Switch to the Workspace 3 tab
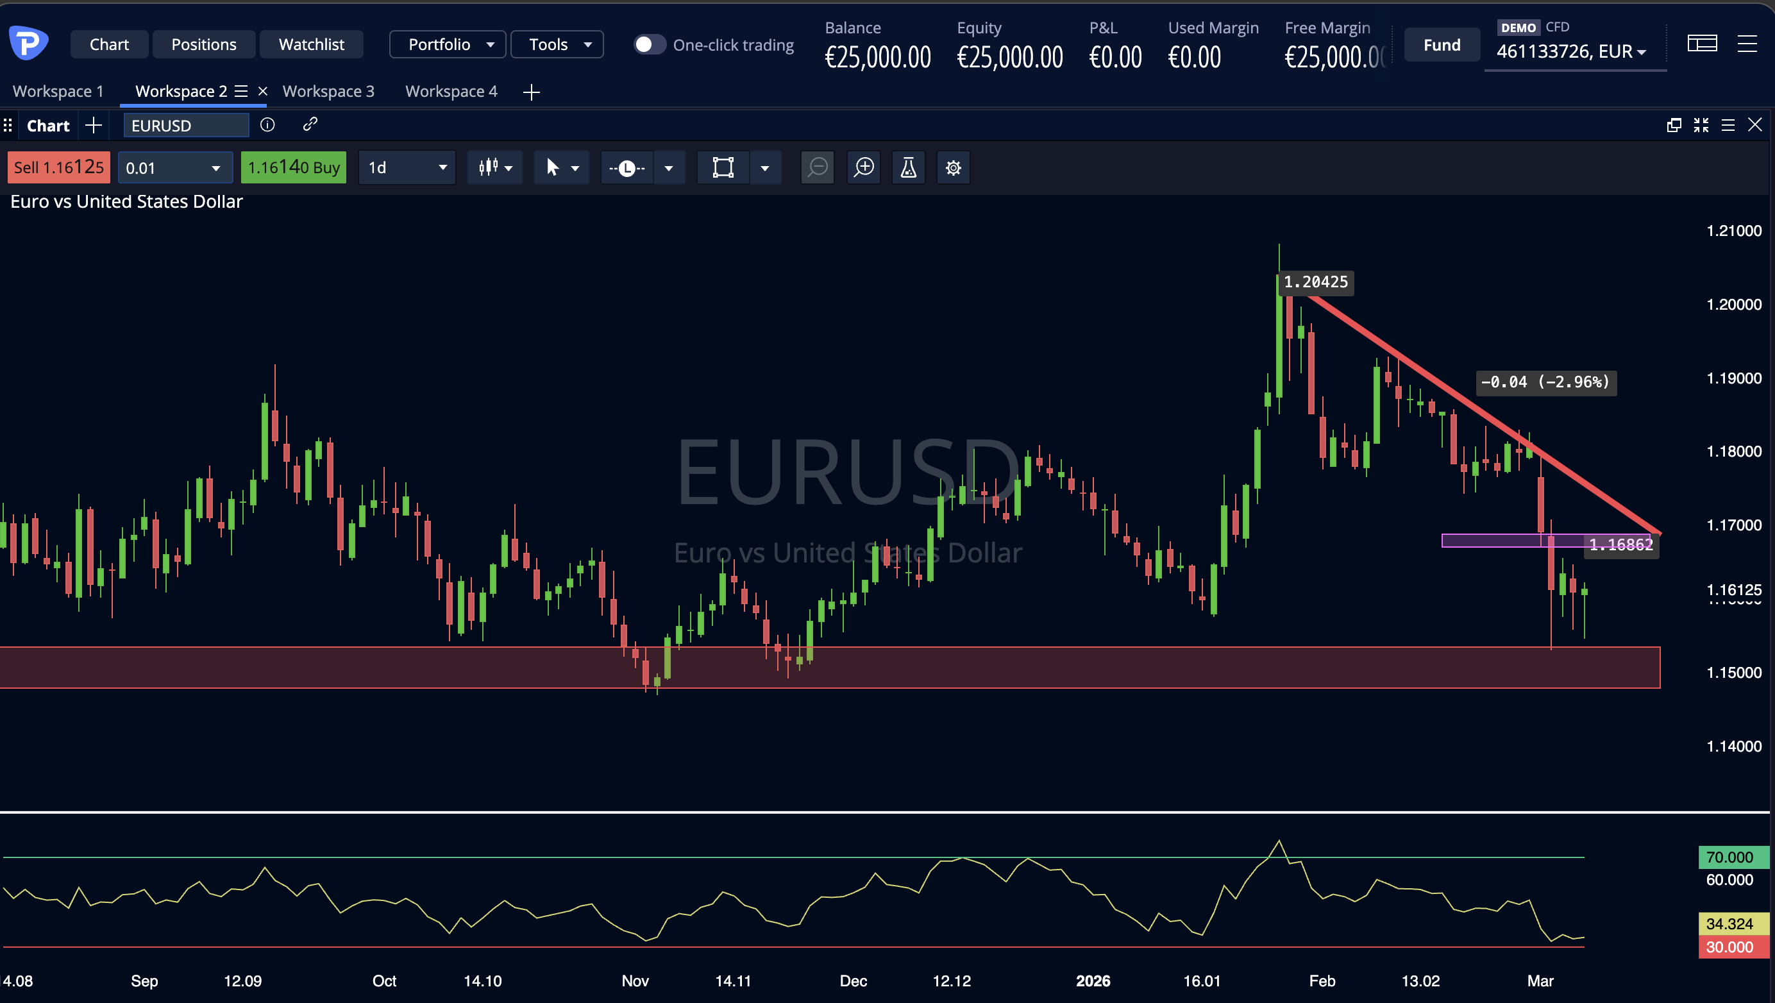This screenshot has width=1775, height=1003. tap(329, 91)
